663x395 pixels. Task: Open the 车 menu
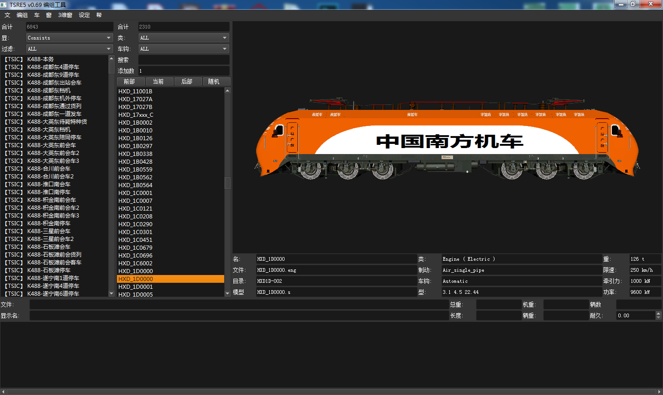[x=37, y=15]
